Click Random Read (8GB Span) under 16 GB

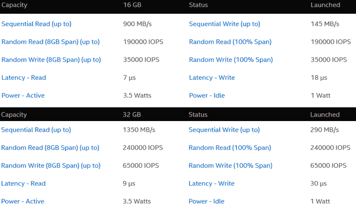point(51,42)
